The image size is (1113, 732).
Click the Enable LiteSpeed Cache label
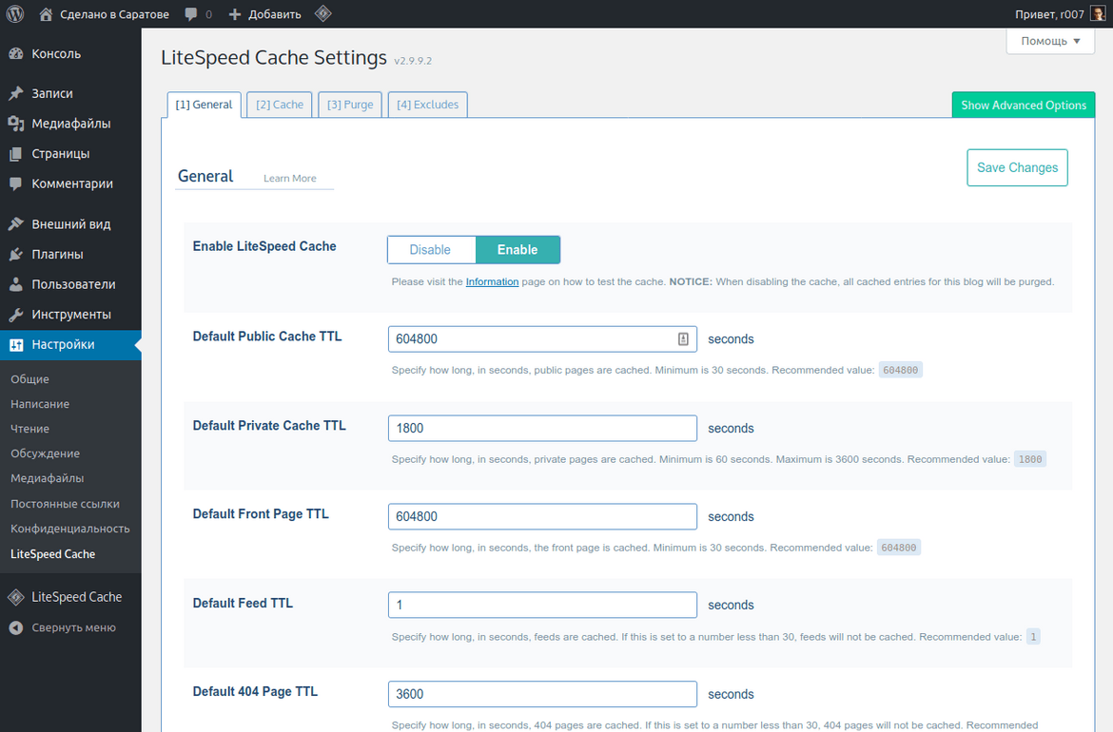[264, 246]
